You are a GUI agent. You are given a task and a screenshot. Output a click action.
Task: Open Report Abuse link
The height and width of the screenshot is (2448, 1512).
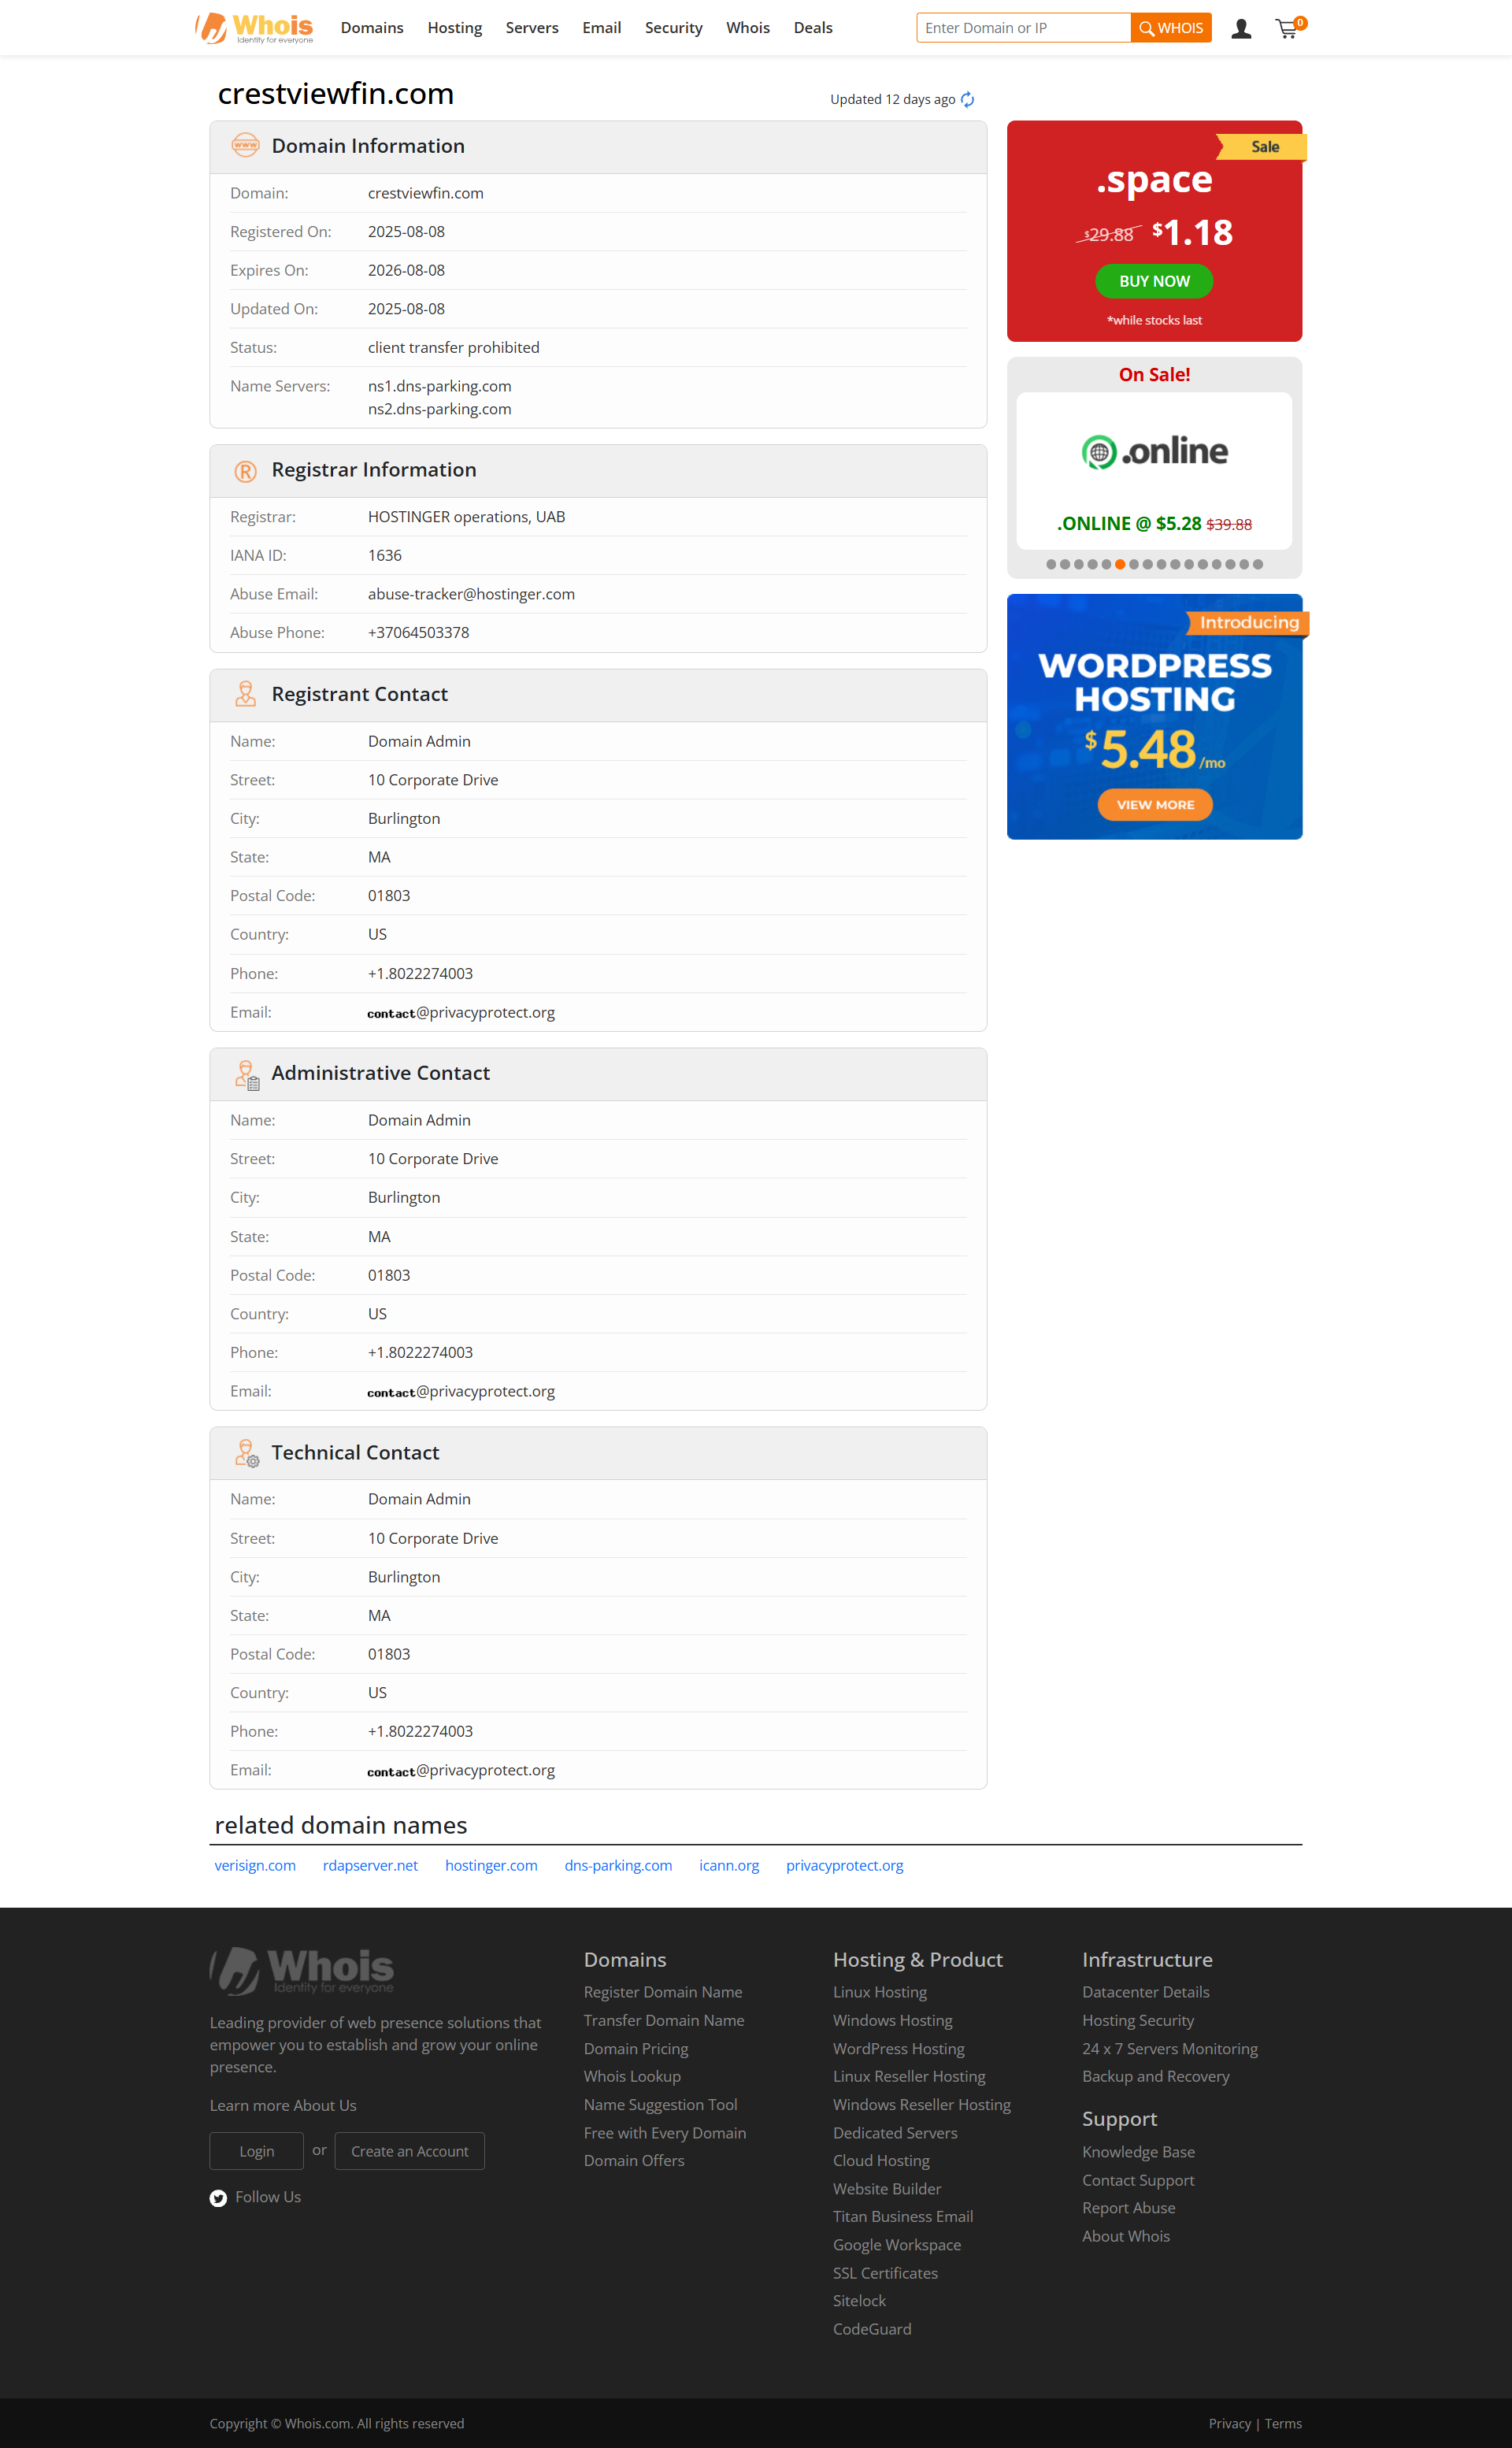pos(1128,2208)
